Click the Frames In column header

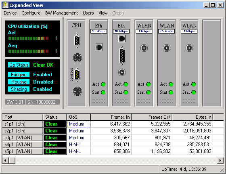pyautogui.click(x=111, y=117)
